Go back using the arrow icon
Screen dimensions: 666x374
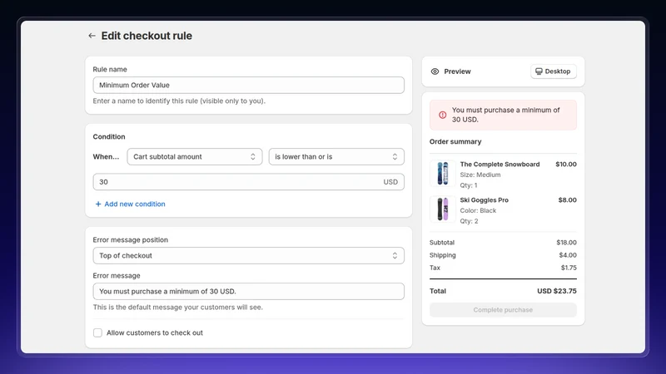(92, 36)
